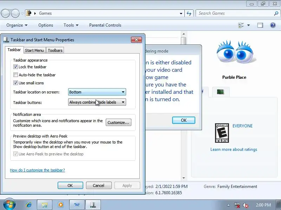This screenshot has width=281, height=210.
Task: Click OK in Taskbar Properties dialog
Action: [x=70, y=185]
